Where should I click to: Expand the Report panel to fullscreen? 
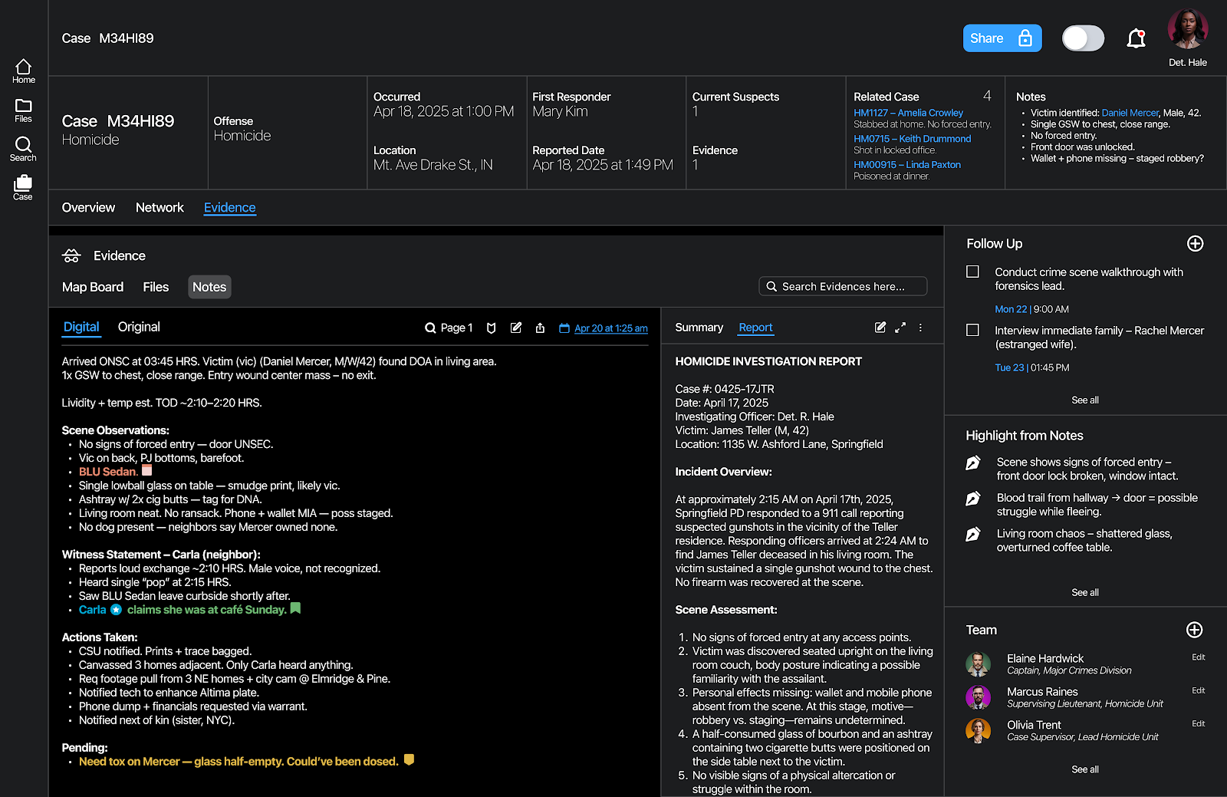(x=900, y=328)
